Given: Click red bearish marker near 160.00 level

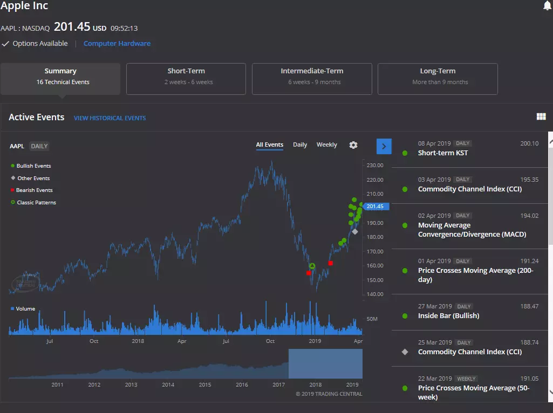Looking at the screenshot, I should tap(331, 263).
